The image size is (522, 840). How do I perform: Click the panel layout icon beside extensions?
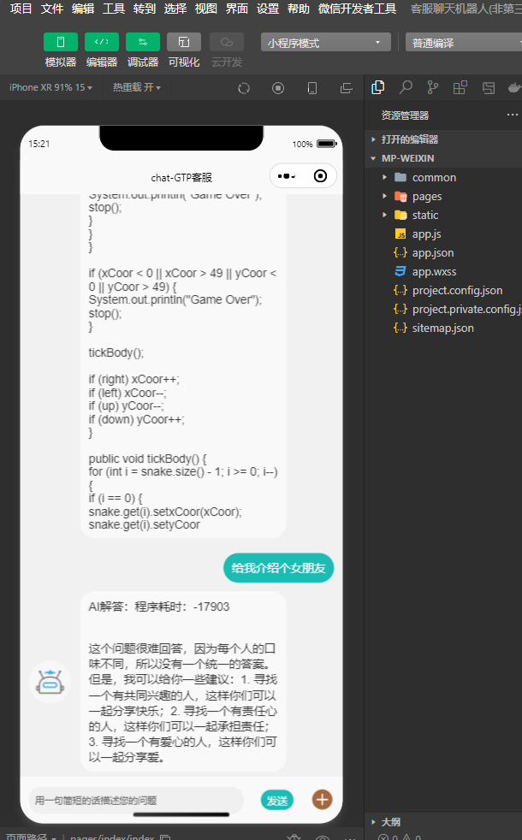(x=489, y=87)
